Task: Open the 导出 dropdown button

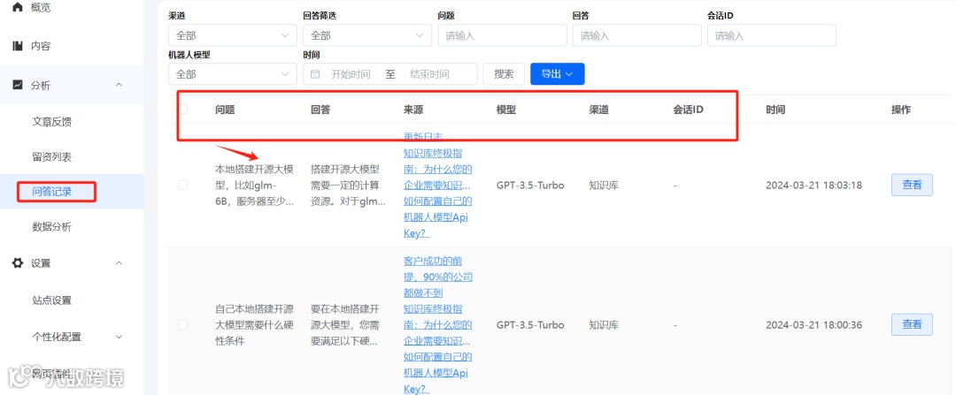Action: point(558,73)
